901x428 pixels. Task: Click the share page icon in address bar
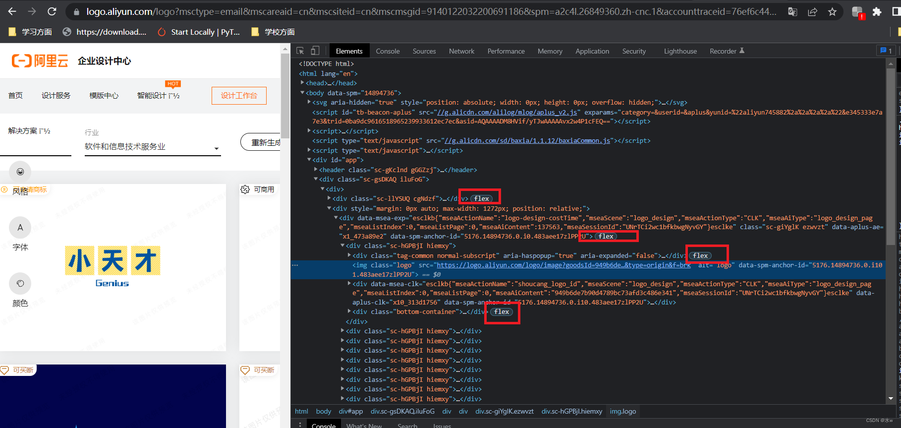pyautogui.click(x=812, y=12)
